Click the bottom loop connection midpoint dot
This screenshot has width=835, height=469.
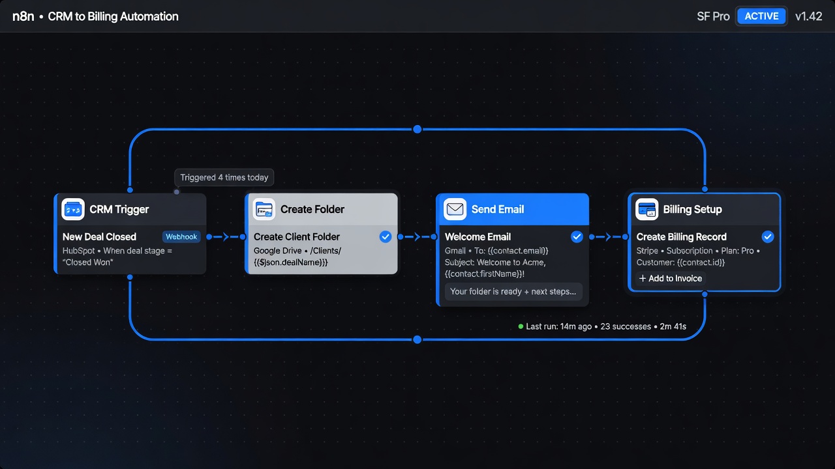[x=417, y=339]
